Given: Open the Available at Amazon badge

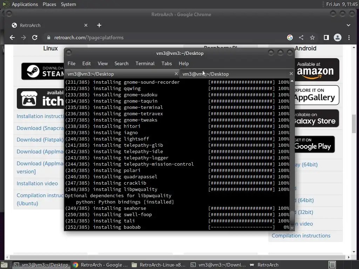Looking at the screenshot, I should [x=317, y=70].
